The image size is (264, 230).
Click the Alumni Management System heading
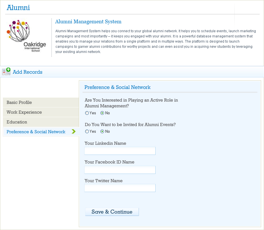coord(88,22)
